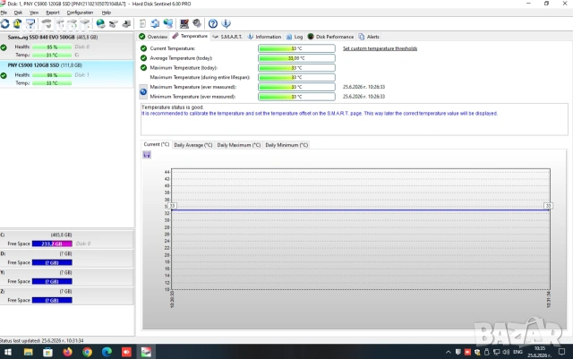Viewport: 573px width, 359px height.
Task: Switch to the Log tab
Action: click(295, 37)
